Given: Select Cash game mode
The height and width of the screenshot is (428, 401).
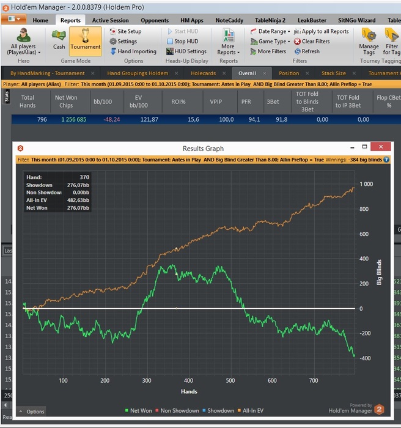Looking at the screenshot, I should point(59,40).
